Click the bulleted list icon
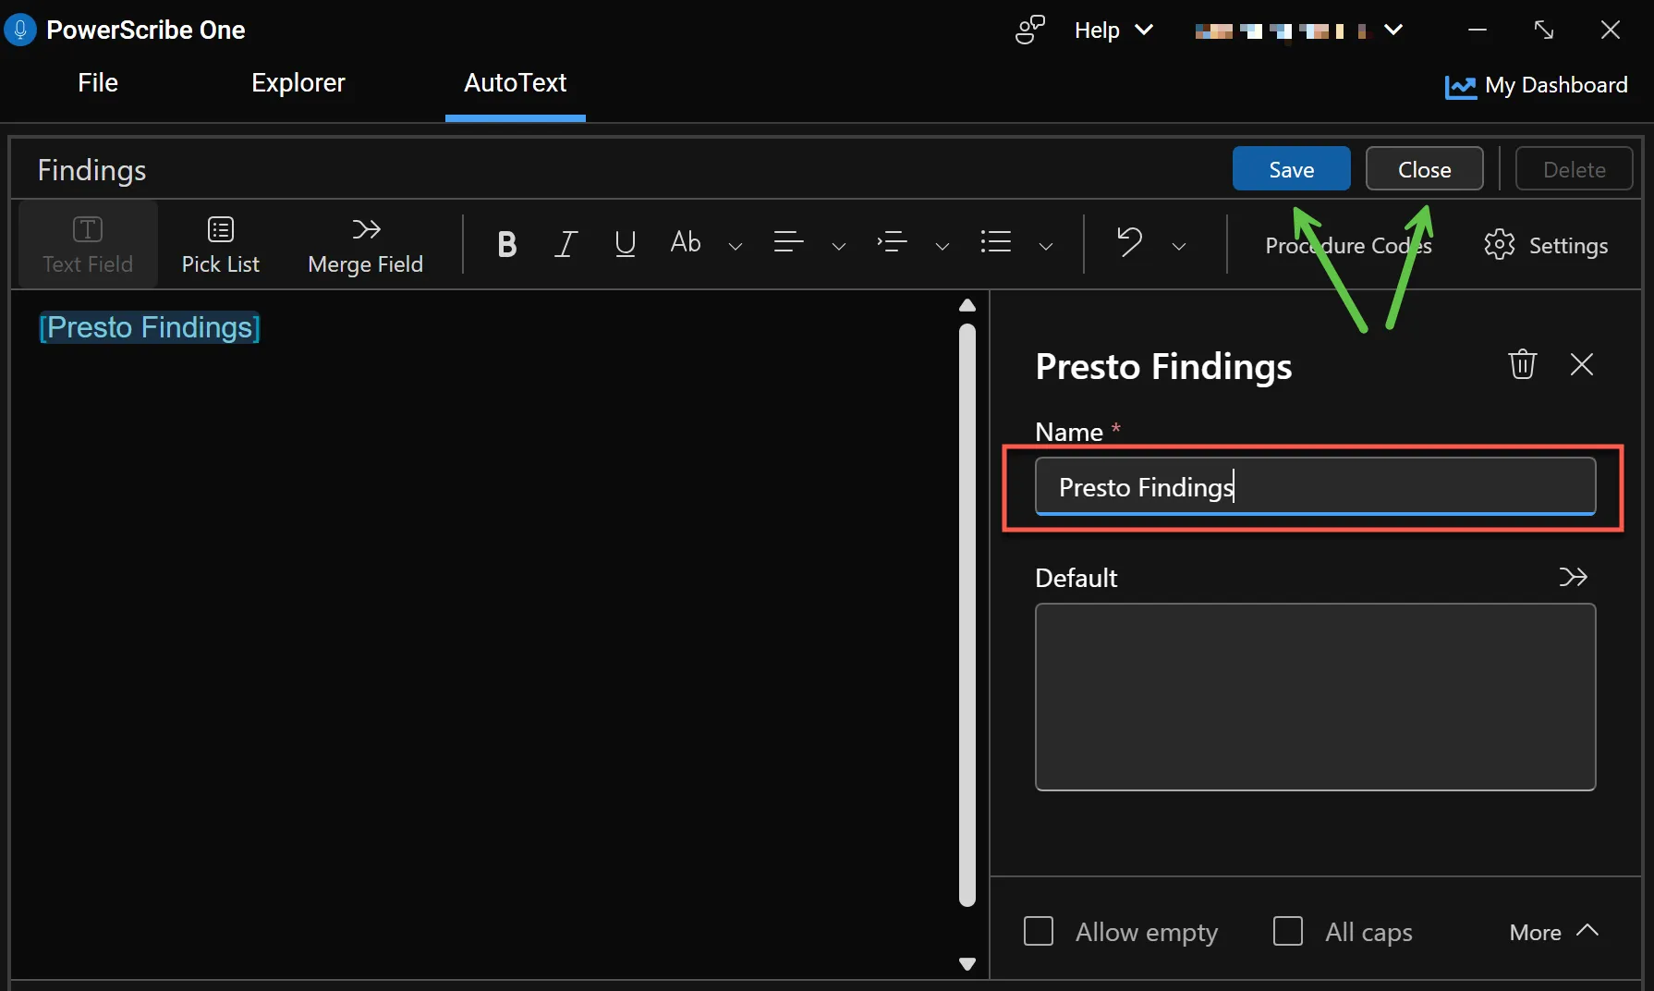The image size is (1654, 991). (995, 242)
